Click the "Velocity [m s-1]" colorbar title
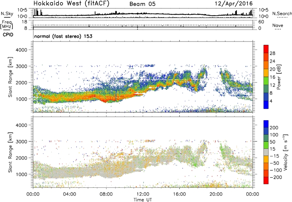The width and height of the screenshot is (292, 202). pos(285,152)
